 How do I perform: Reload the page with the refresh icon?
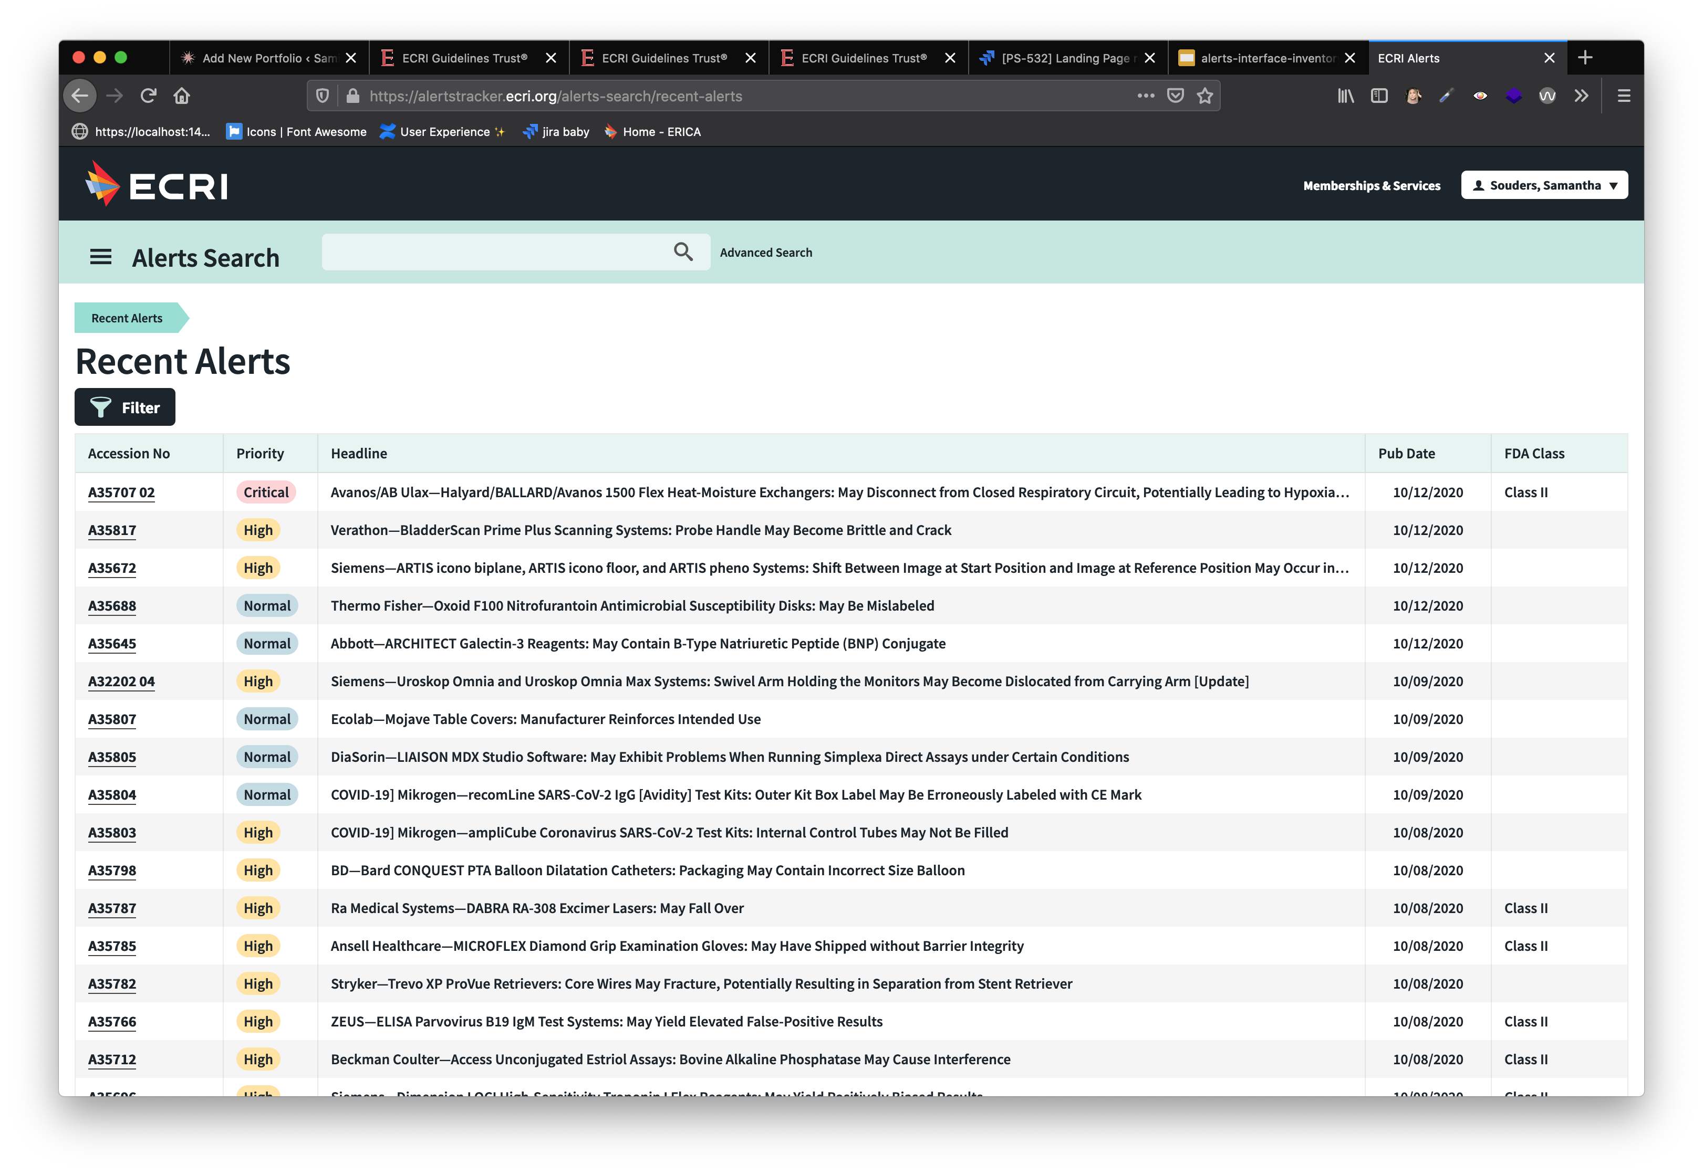pos(149,96)
